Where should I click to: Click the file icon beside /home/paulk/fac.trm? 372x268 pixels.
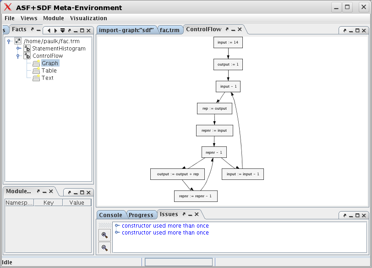(x=17, y=41)
